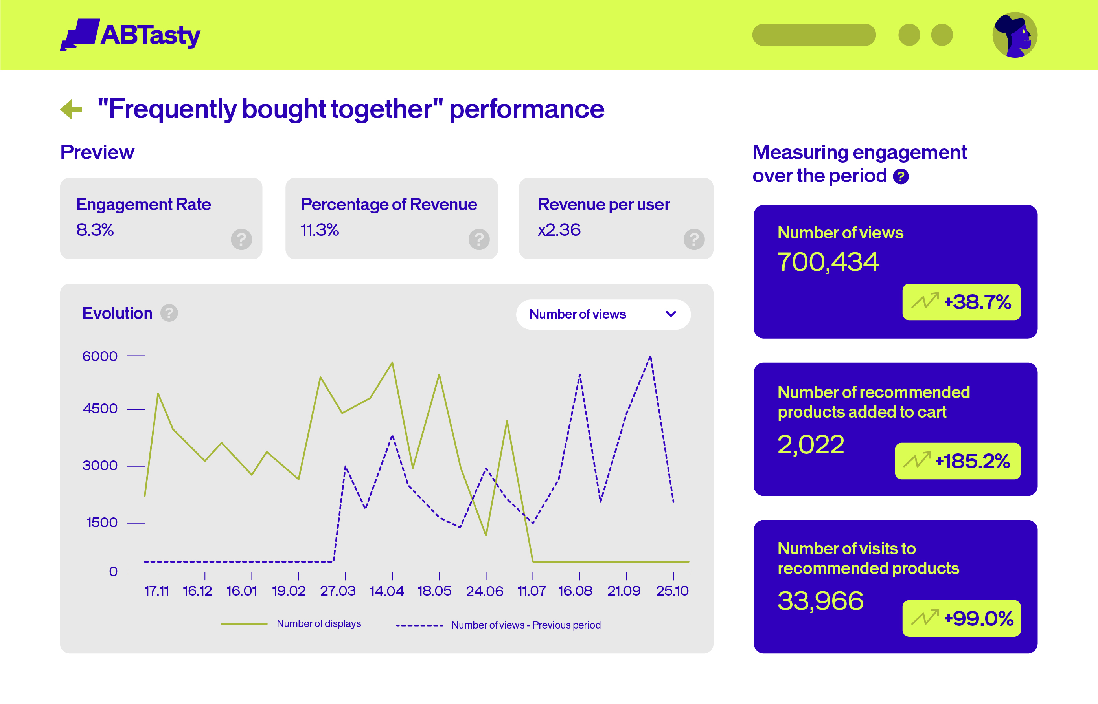
Task: Click the back arrow beside the page title
Action: click(71, 109)
